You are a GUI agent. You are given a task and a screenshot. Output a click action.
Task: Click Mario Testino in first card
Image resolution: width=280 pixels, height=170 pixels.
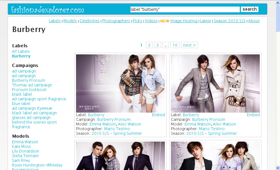coord(117,129)
